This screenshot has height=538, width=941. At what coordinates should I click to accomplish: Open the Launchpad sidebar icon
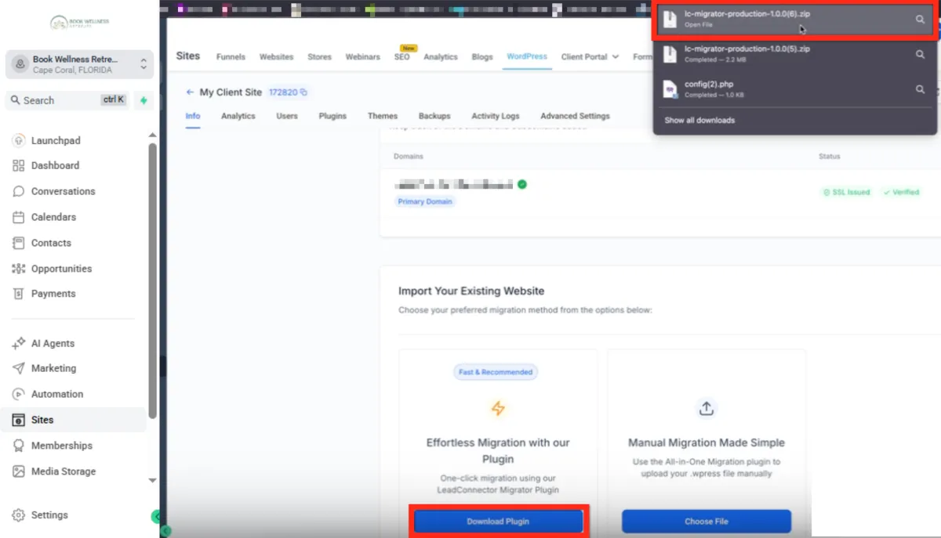click(19, 141)
